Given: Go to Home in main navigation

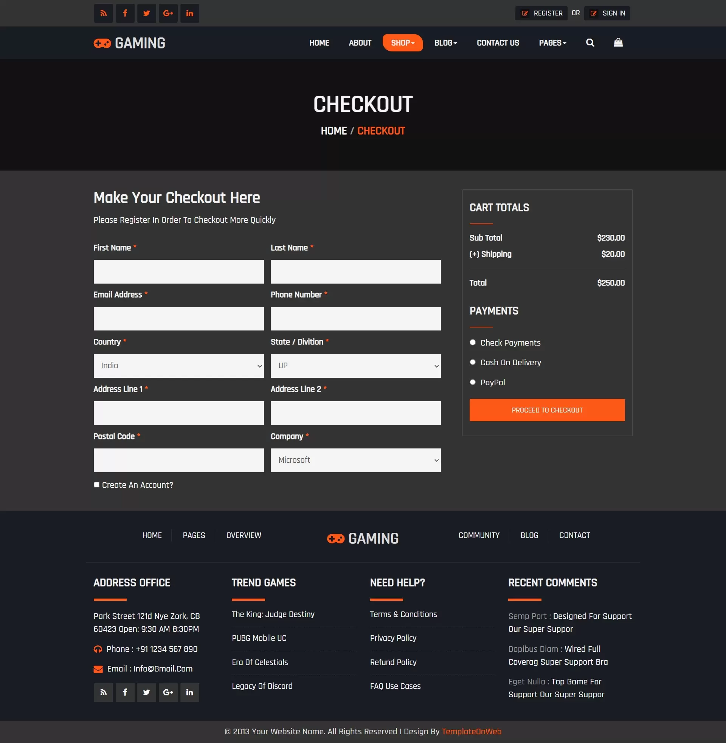Looking at the screenshot, I should pyautogui.click(x=319, y=43).
